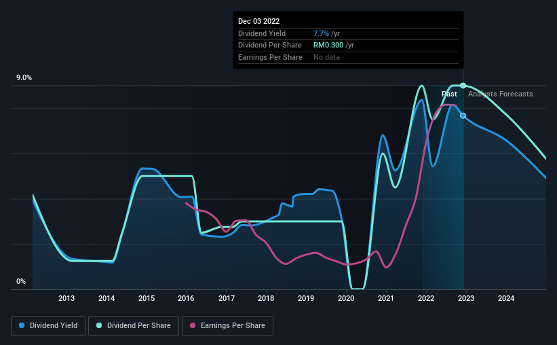The image size is (557, 345).
Task: Toggle the Dividend Yield legend button
Action: click(48, 326)
